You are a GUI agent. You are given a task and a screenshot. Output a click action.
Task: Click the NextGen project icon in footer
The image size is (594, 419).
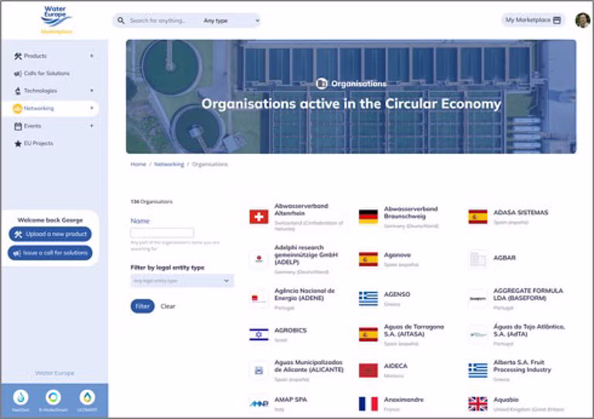[x=20, y=397]
